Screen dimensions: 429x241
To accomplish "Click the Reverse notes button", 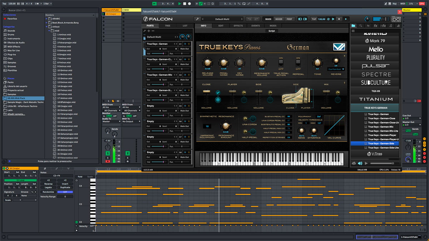I will click(x=48, y=184).
